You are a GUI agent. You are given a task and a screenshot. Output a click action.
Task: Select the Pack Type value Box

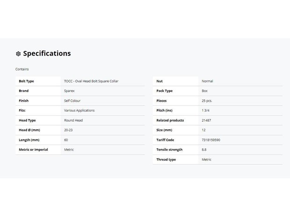(x=204, y=91)
